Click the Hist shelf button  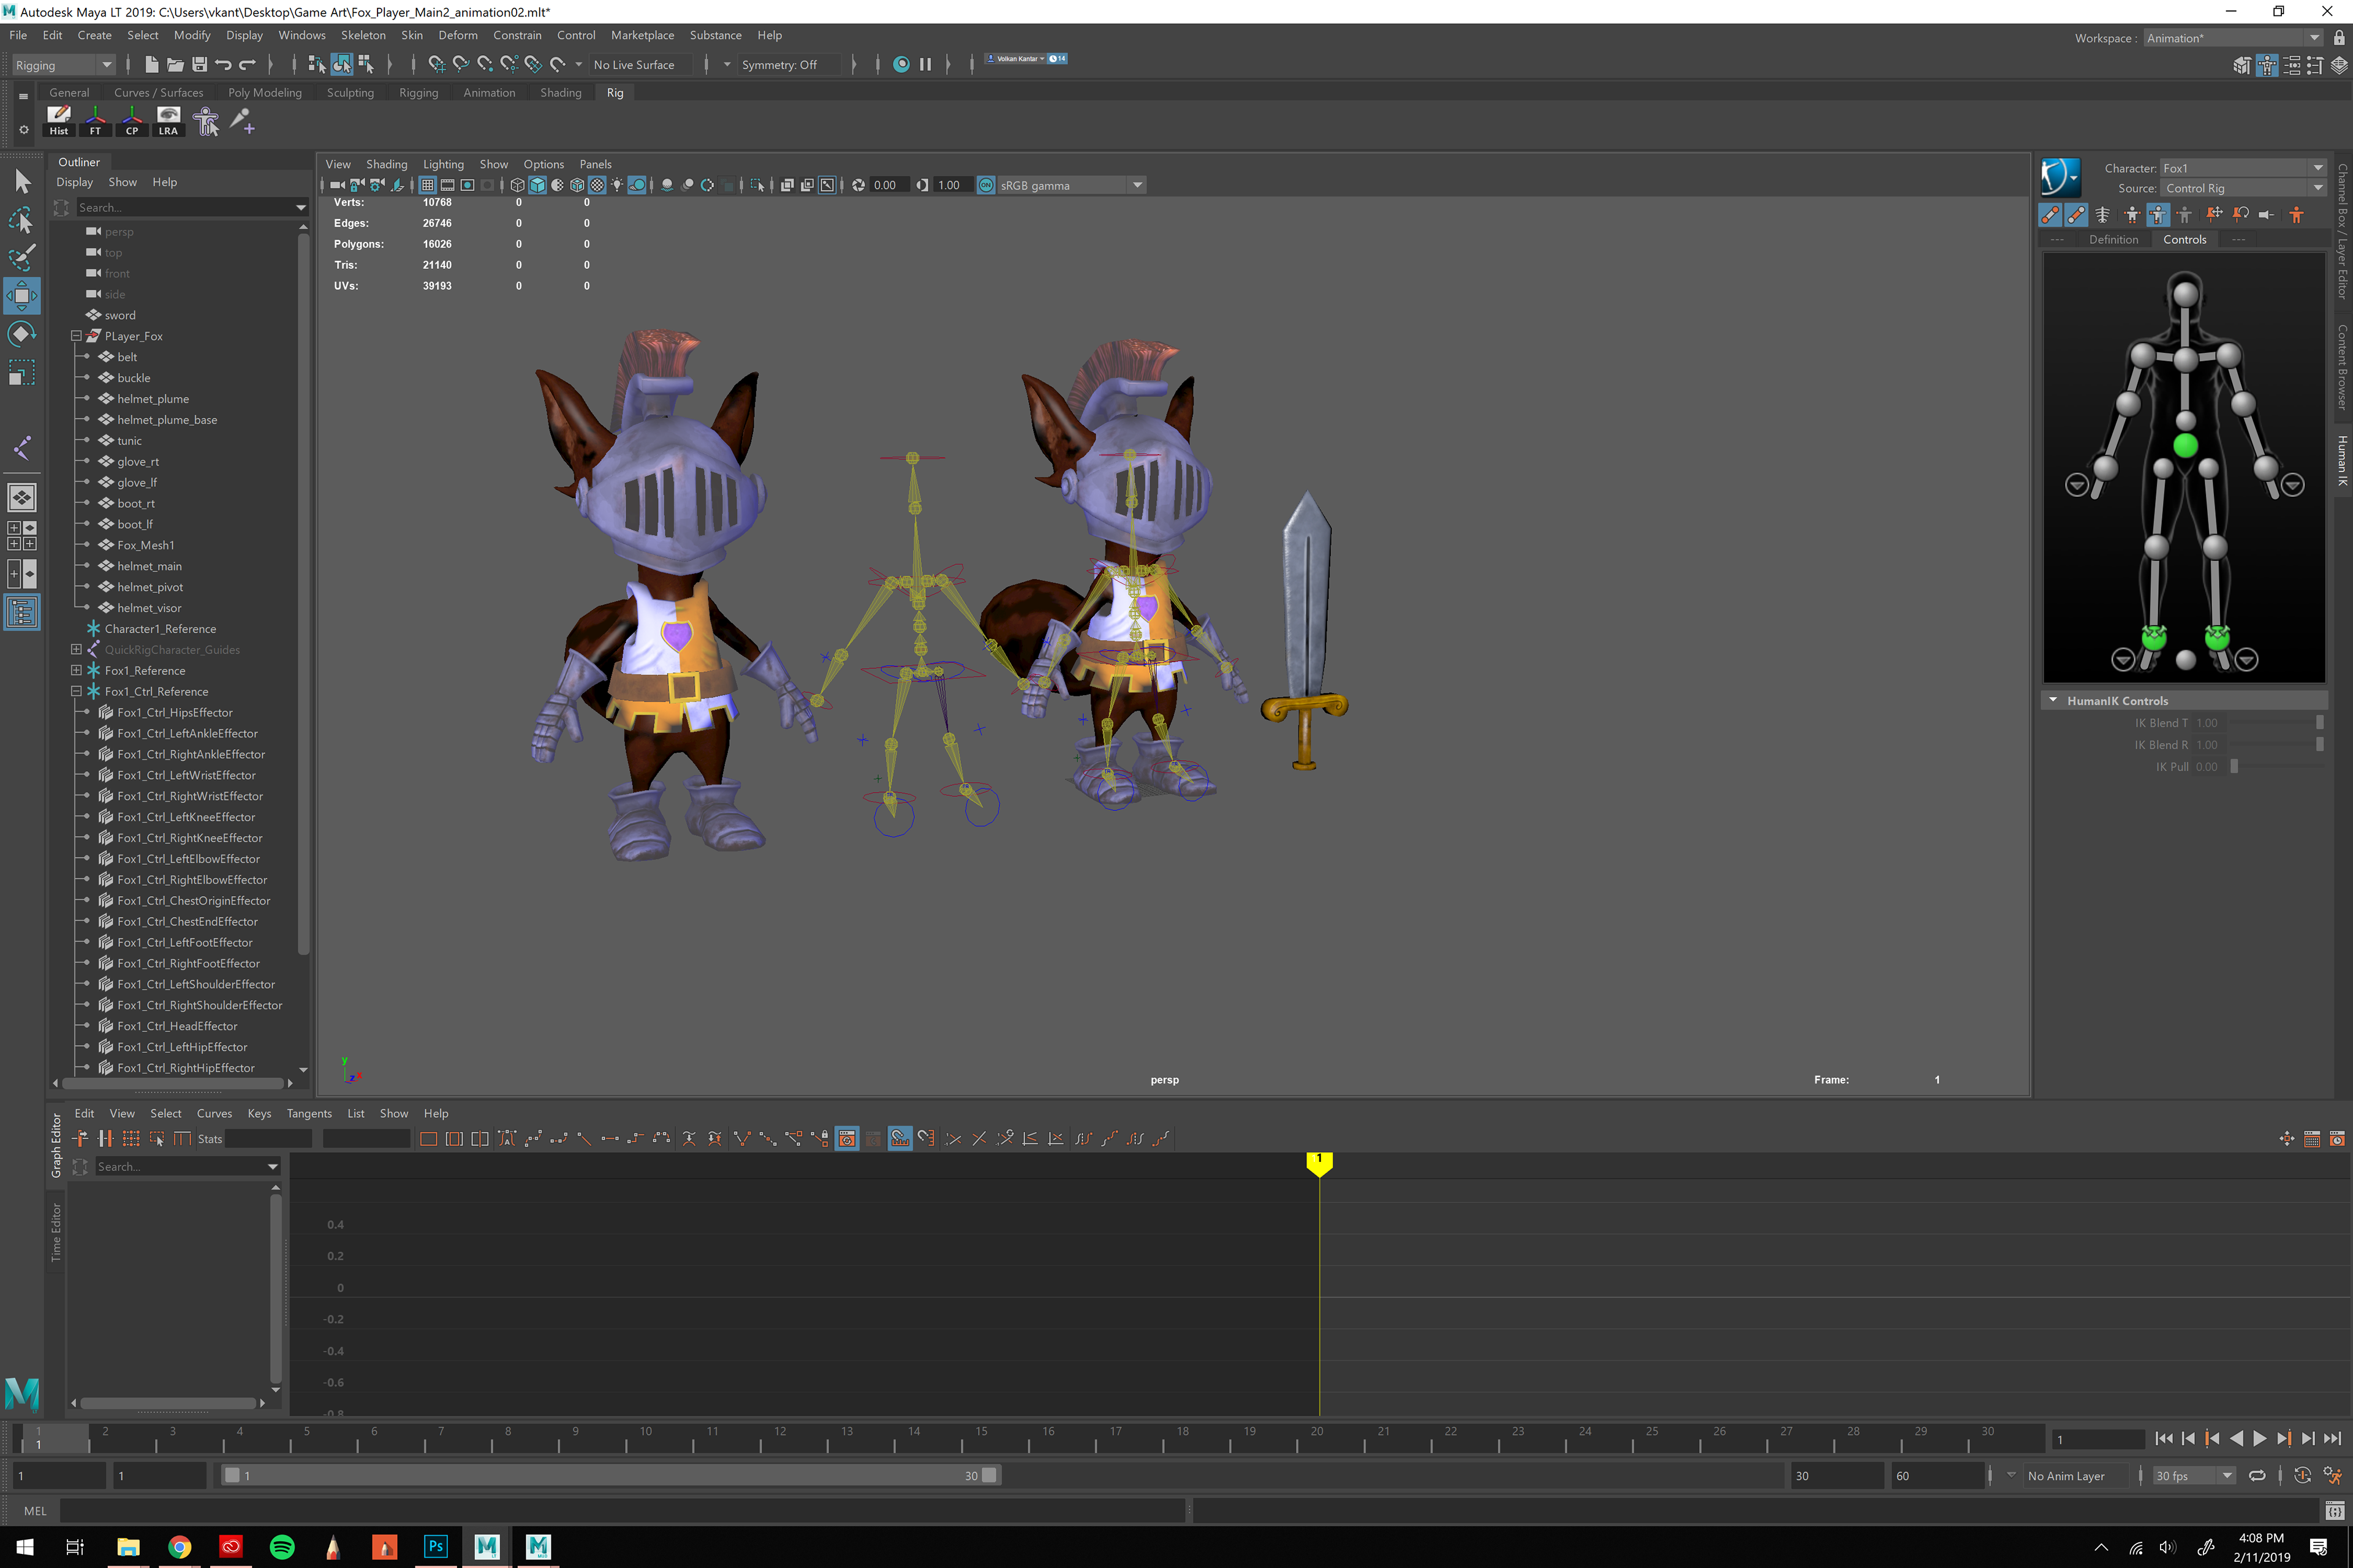tap(59, 120)
